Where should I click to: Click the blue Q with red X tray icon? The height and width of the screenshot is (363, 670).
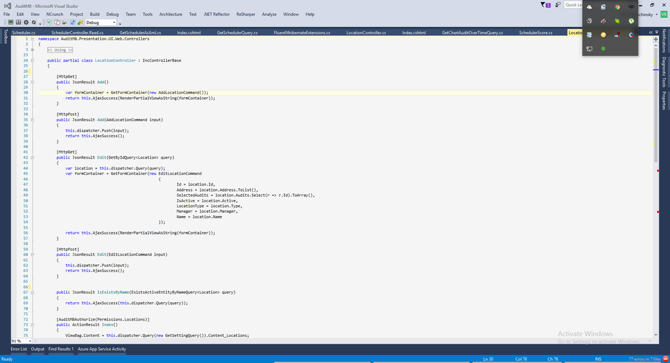(x=631, y=35)
